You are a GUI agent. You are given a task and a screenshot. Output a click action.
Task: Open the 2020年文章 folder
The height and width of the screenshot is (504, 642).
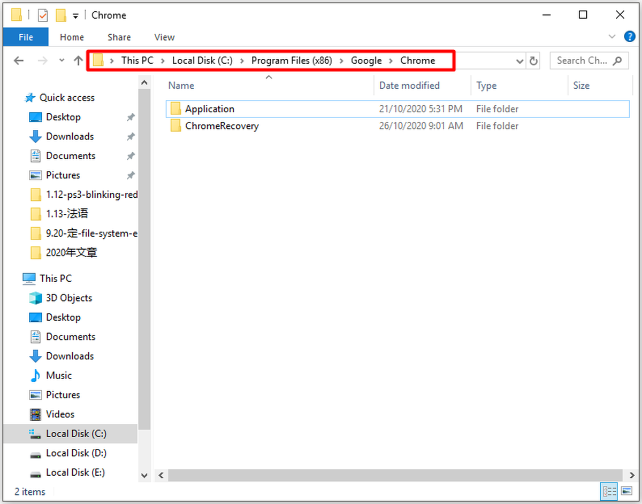[64, 253]
